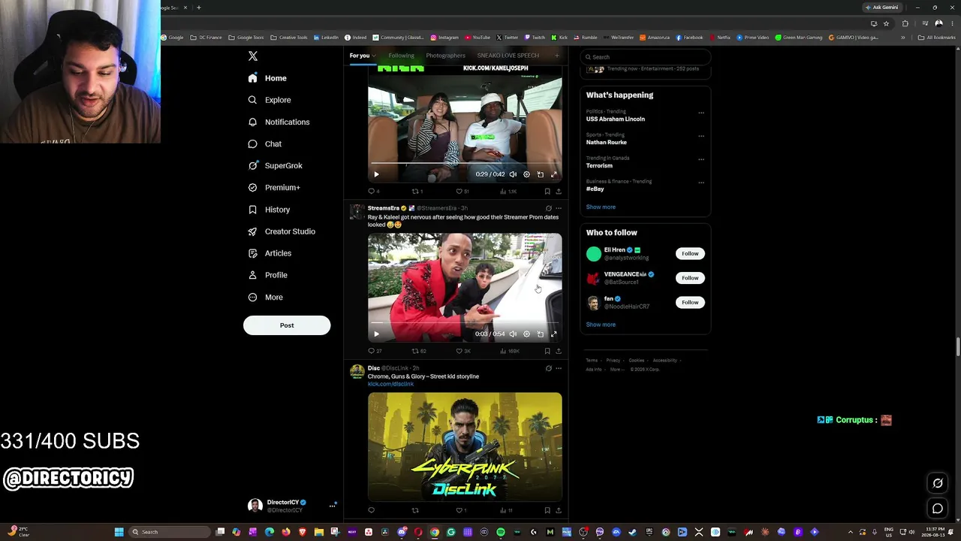
Task: Open settings gear on StreamsEra video
Action: click(x=526, y=334)
